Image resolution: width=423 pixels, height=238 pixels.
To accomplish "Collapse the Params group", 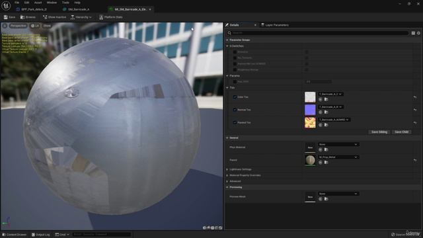I will pyautogui.click(x=227, y=76).
